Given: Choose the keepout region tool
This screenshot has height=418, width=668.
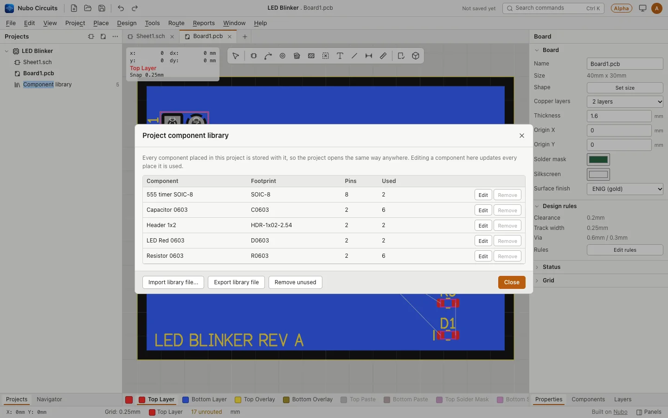Looking at the screenshot, I should click(x=326, y=56).
